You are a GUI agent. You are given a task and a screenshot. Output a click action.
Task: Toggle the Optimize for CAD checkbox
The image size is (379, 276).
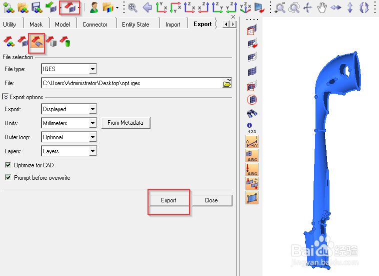tap(8, 165)
